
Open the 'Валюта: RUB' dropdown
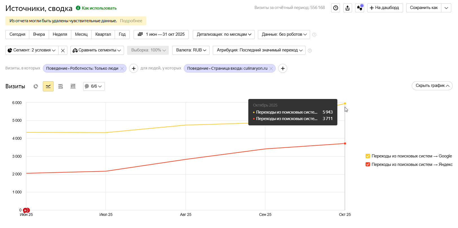(x=191, y=50)
